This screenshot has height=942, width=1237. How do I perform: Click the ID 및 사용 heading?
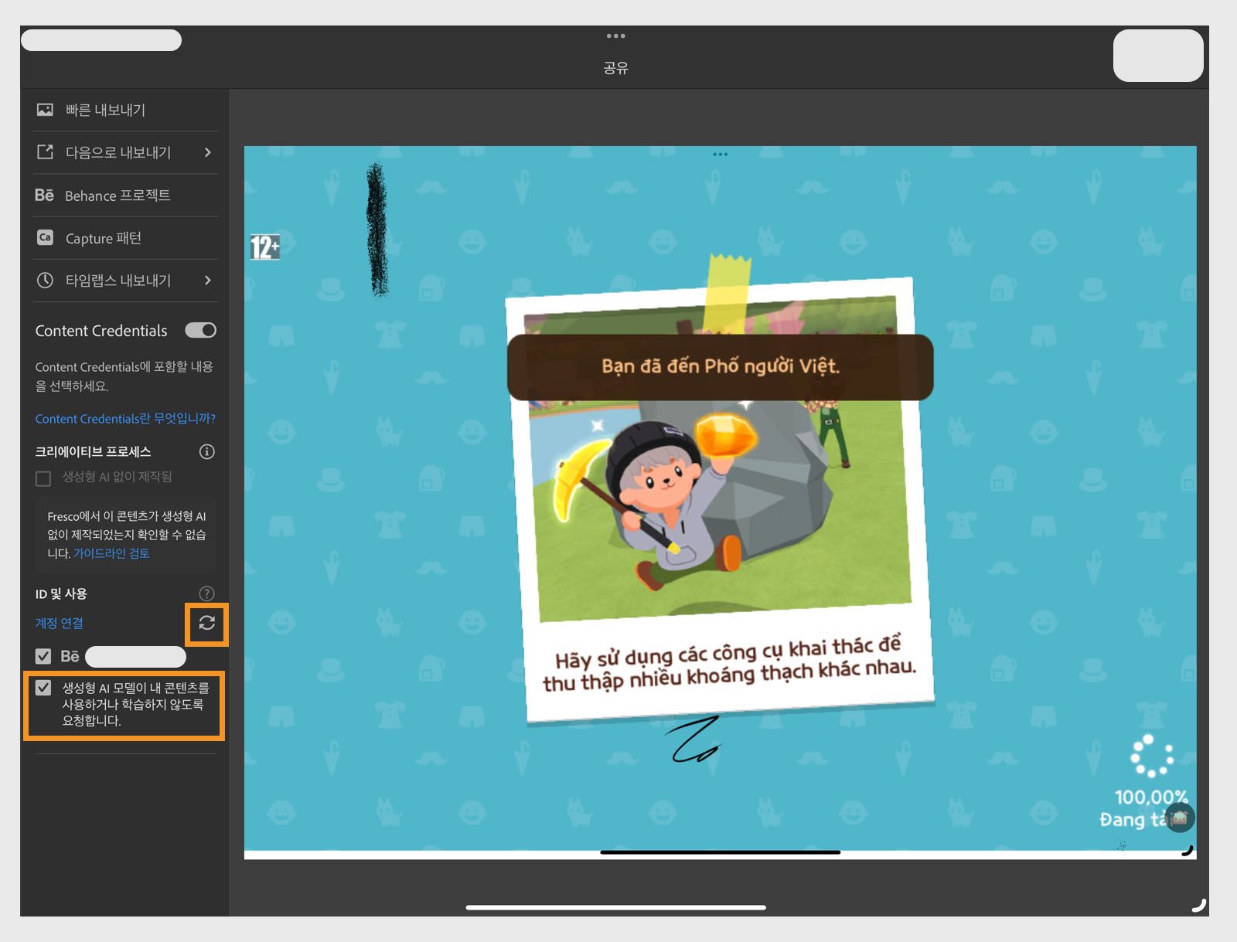pyautogui.click(x=61, y=593)
